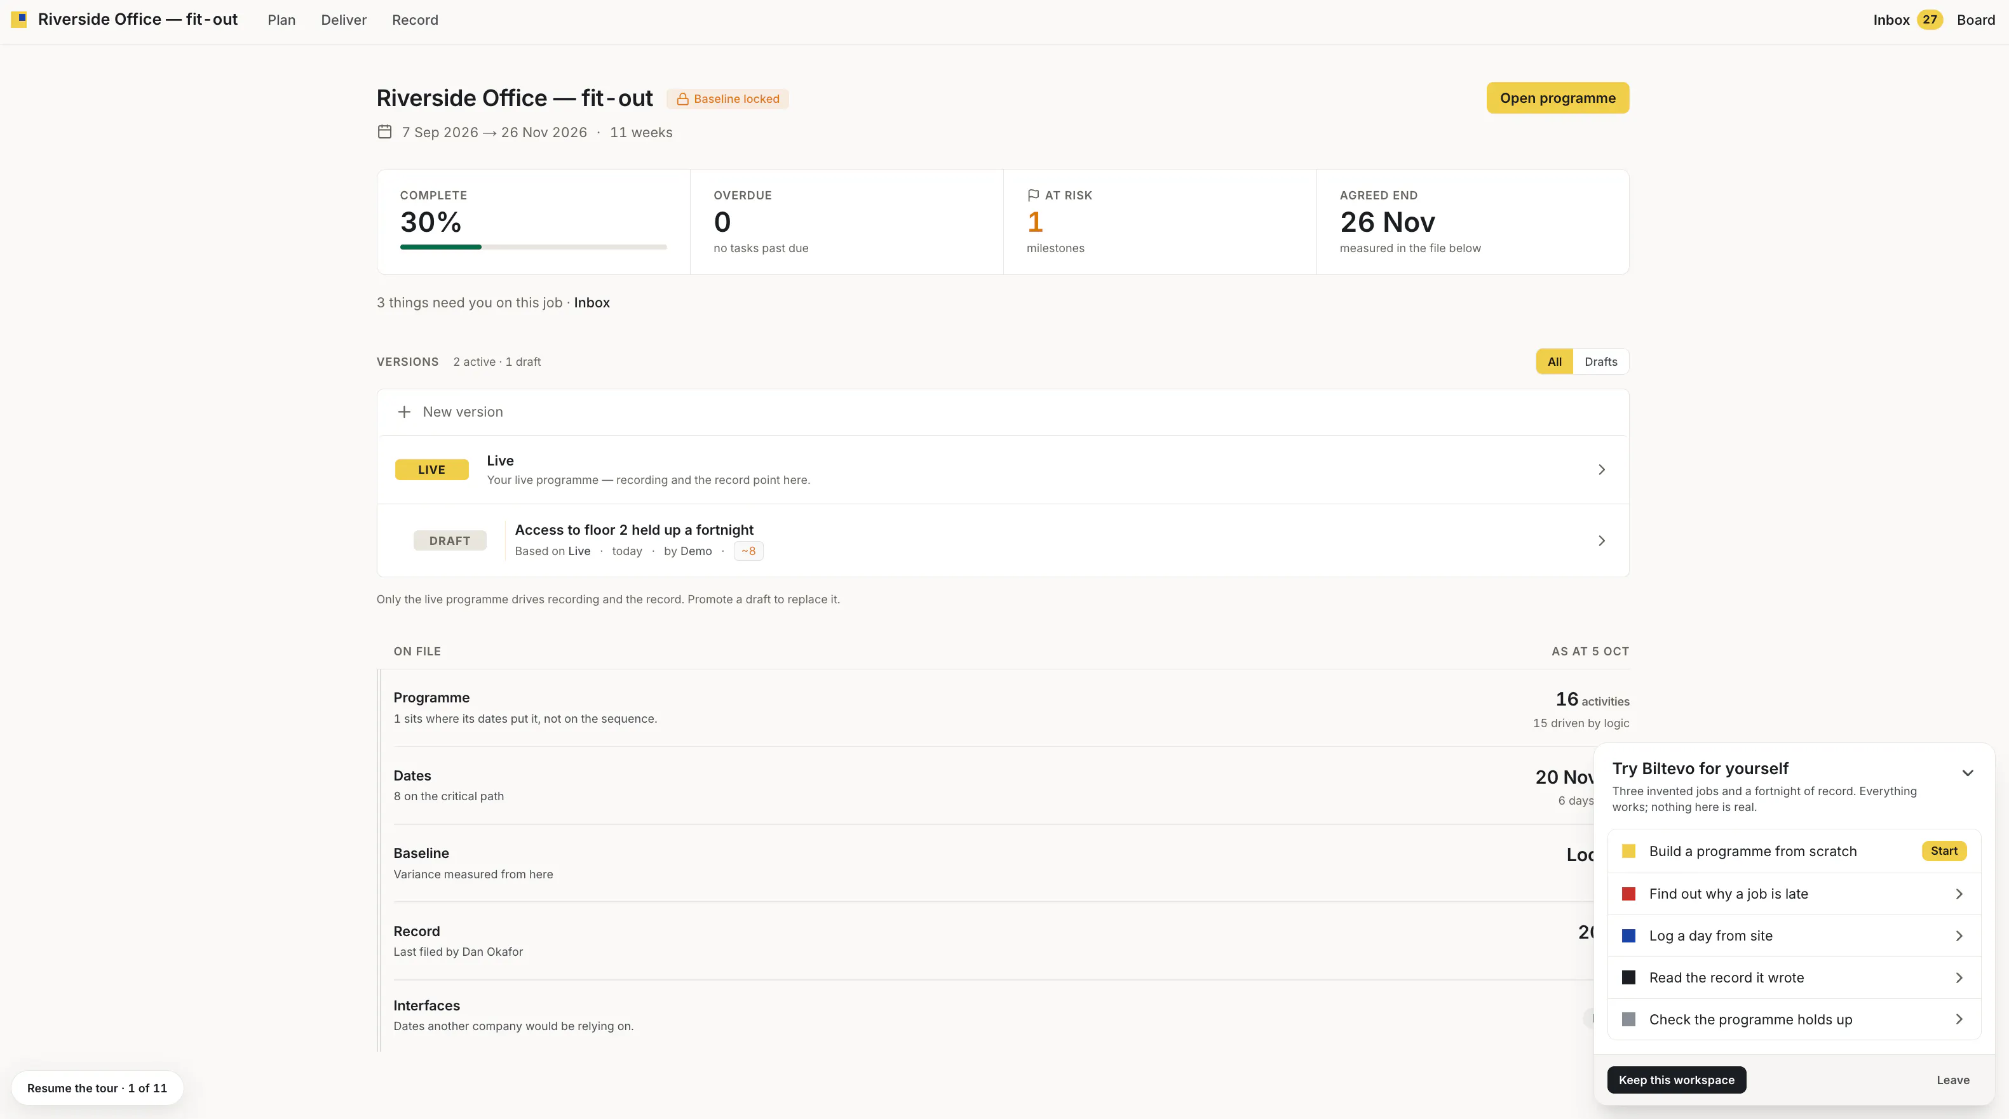The image size is (2009, 1119).
Task: Follow the Inbox link under things need you
Action: (592, 302)
